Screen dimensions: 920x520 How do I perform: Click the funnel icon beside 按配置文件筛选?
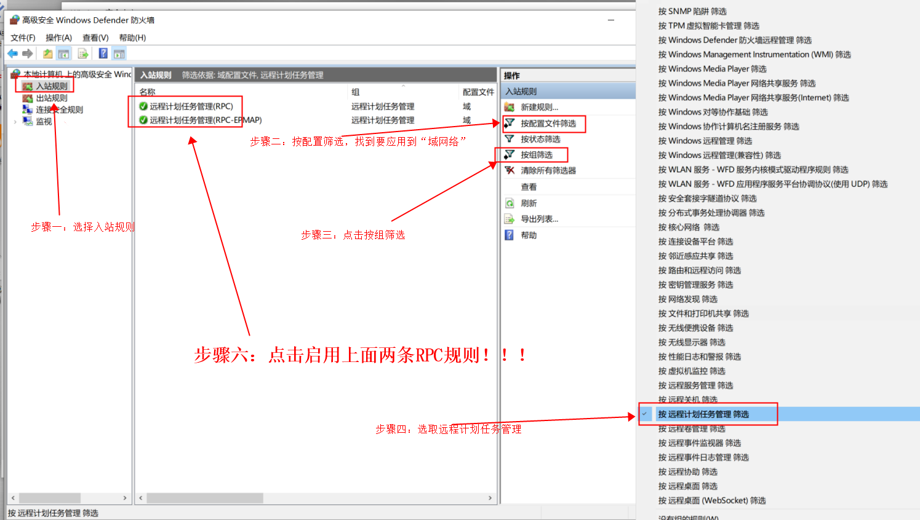(510, 123)
